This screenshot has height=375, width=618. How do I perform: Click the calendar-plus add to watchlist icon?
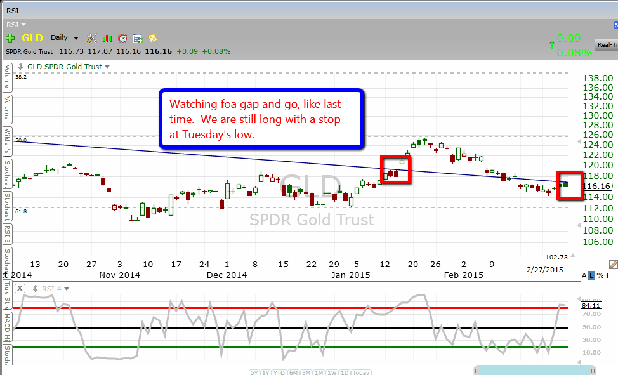[138, 38]
